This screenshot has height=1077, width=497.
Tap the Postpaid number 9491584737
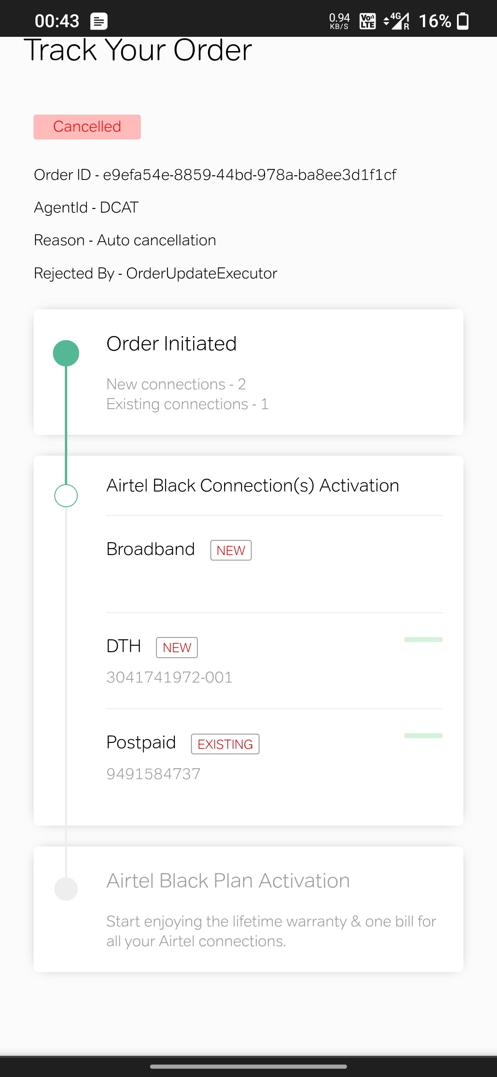click(x=153, y=774)
